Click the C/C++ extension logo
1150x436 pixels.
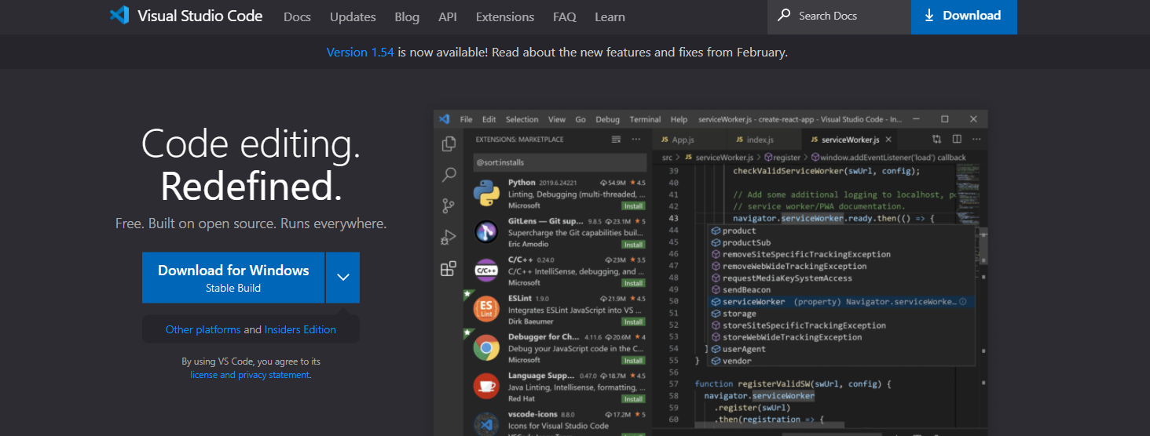pos(486,270)
